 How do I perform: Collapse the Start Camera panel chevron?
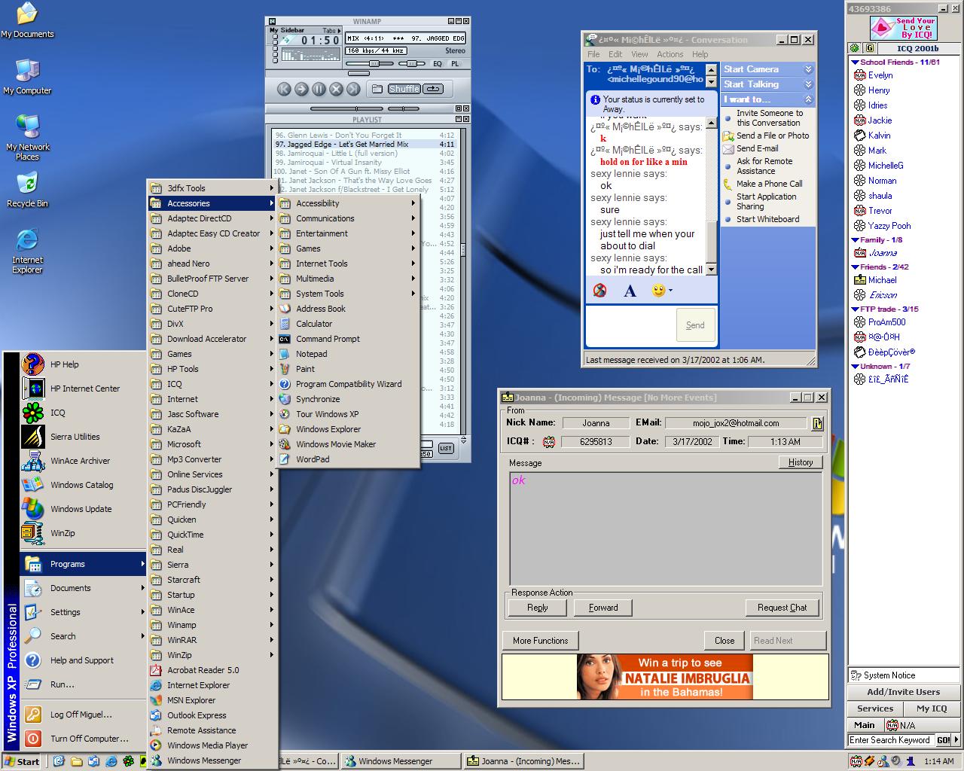click(808, 69)
